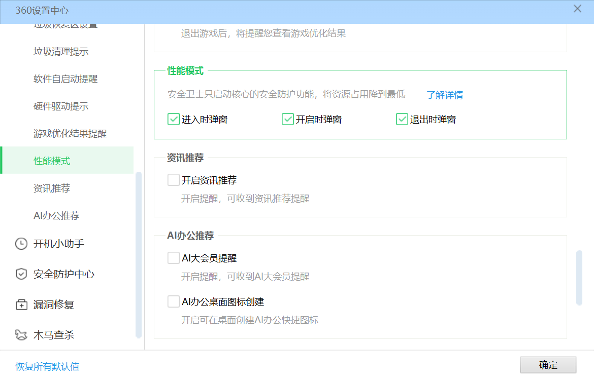Viewport: 594px width, 380px height.
Task: Close the 360设置中心 window
Action: [x=577, y=9]
